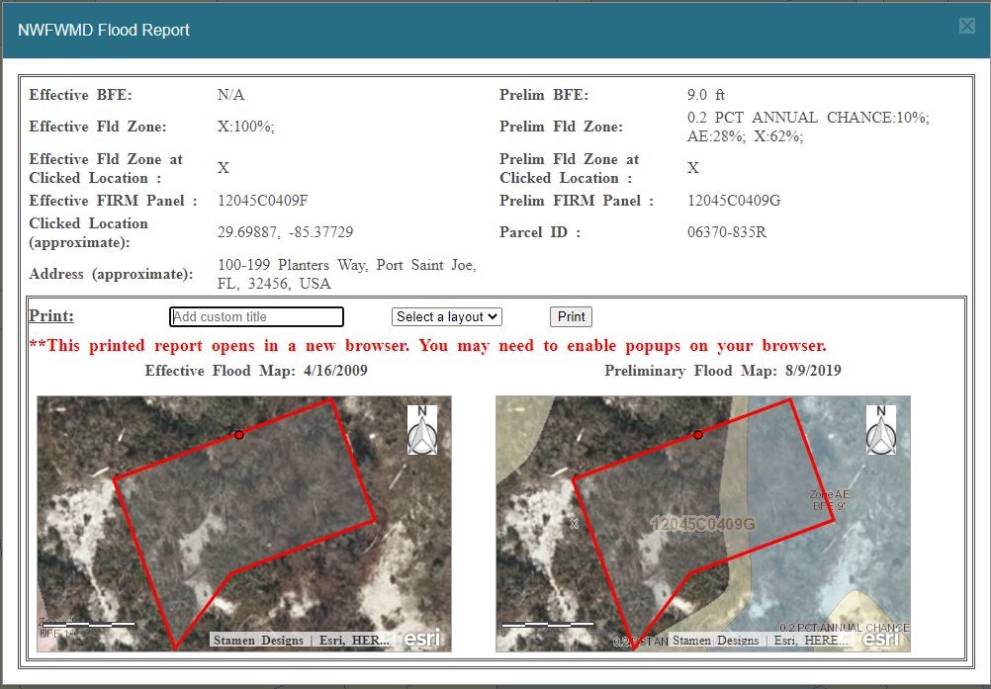Click Stamen Designs attribution on Preliminary map

click(716, 641)
